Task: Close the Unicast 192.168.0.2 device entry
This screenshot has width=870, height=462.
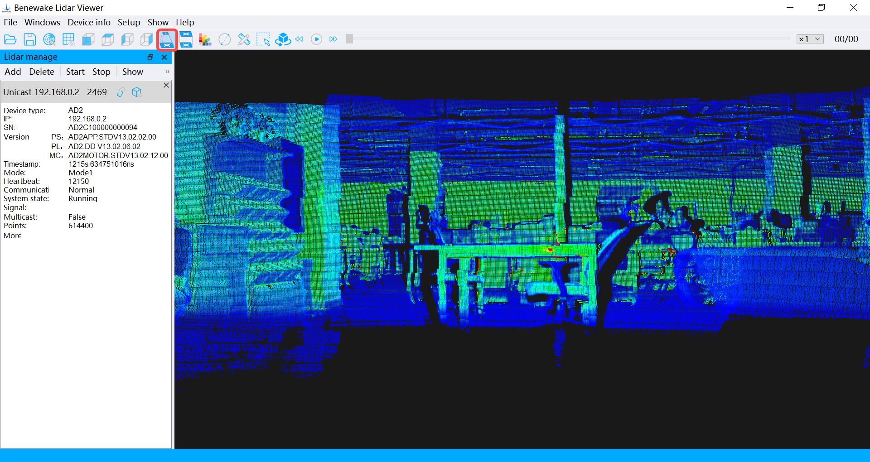Action: click(166, 85)
